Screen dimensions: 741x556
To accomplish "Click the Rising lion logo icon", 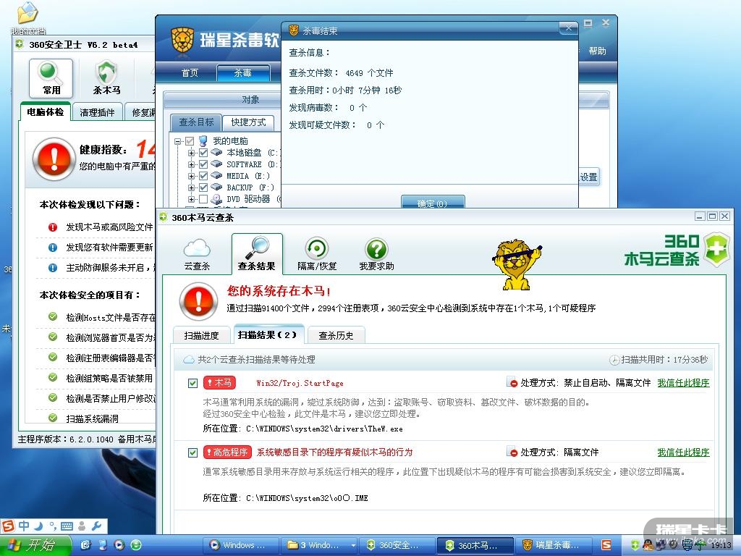I will [x=182, y=40].
